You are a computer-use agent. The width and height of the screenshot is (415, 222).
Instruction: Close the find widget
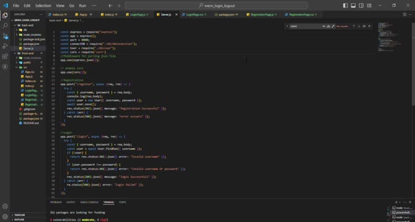[369, 26]
